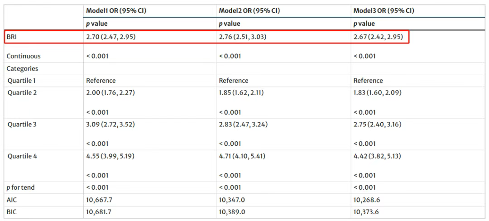Screen dimensions: 489x221
Task: Click Reference cell in Model2 column
Action: [x=234, y=81]
